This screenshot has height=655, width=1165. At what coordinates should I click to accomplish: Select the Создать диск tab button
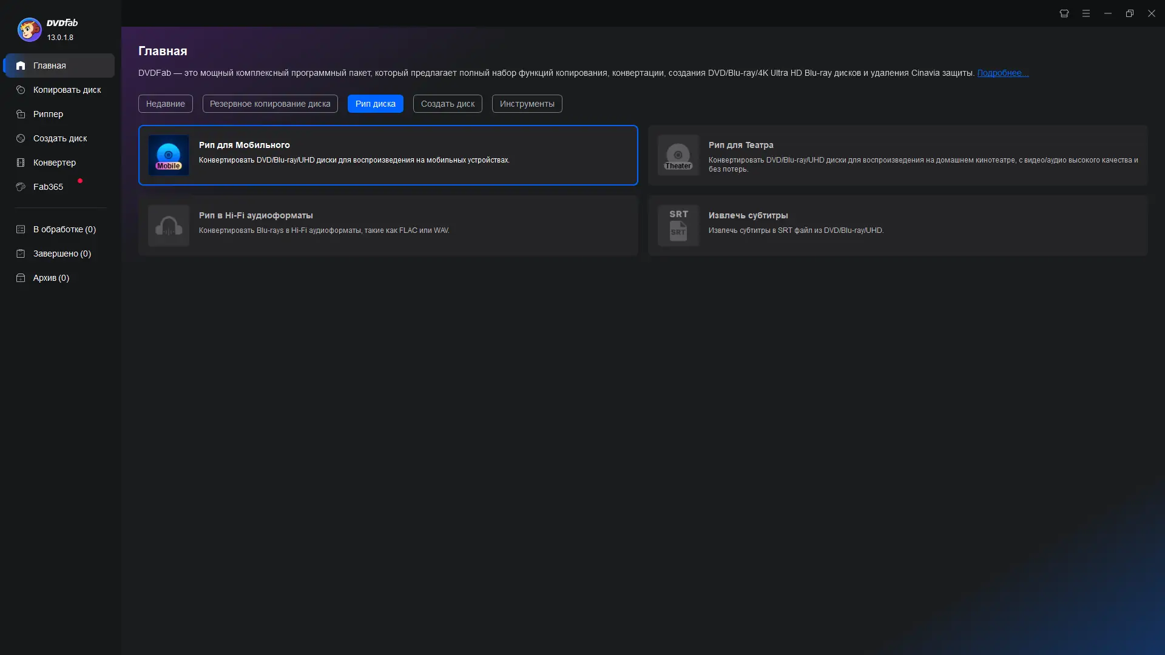[447, 104]
